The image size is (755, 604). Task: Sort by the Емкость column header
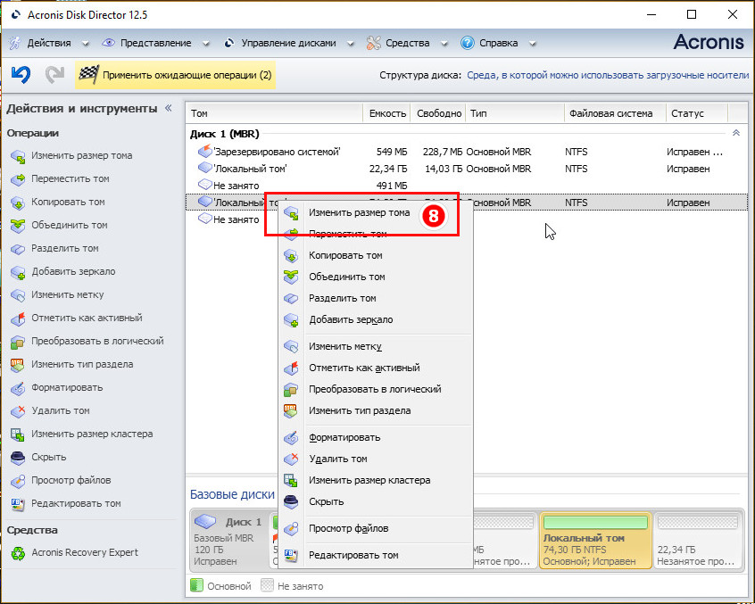[x=386, y=113]
